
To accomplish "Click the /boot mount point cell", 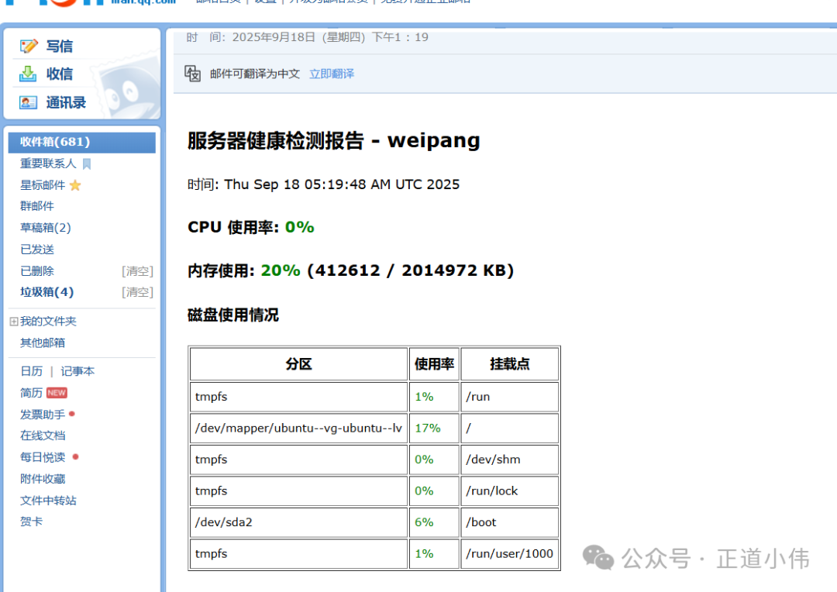I will point(510,522).
